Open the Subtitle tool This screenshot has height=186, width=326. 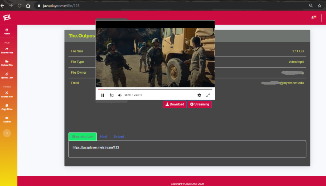pos(7,120)
